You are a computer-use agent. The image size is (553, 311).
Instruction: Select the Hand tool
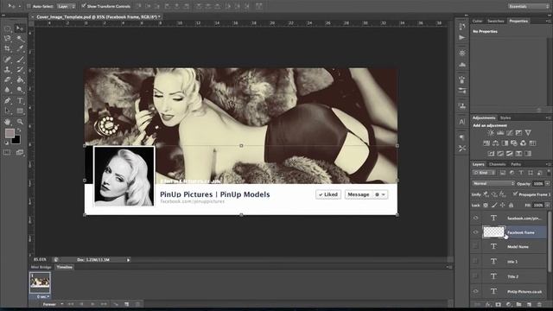pos(8,122)
